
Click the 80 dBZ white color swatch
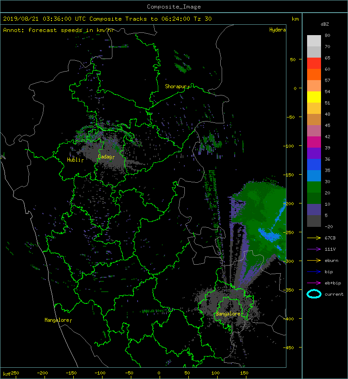click(x=314, y=41)
